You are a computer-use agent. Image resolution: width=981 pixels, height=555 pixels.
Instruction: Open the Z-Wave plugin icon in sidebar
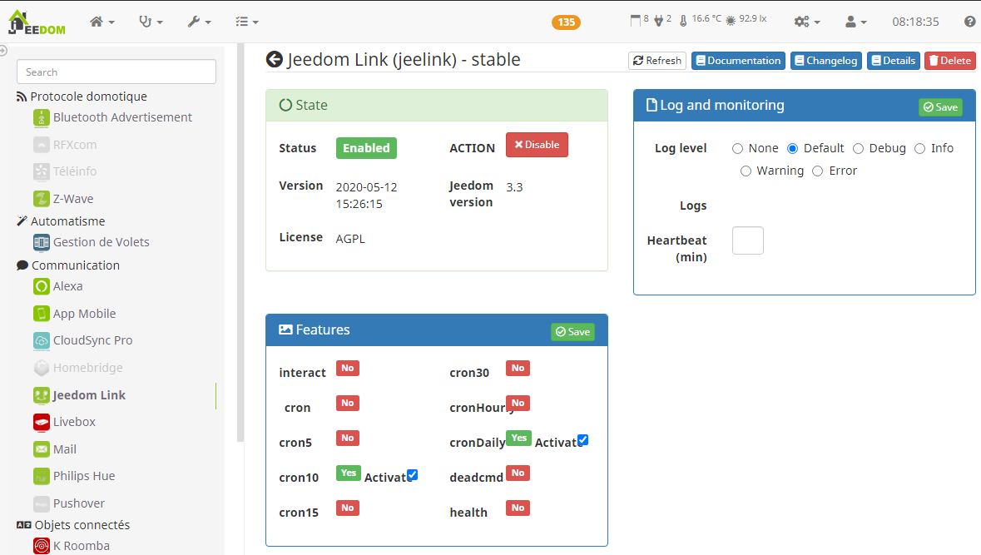tap(42, 199)
